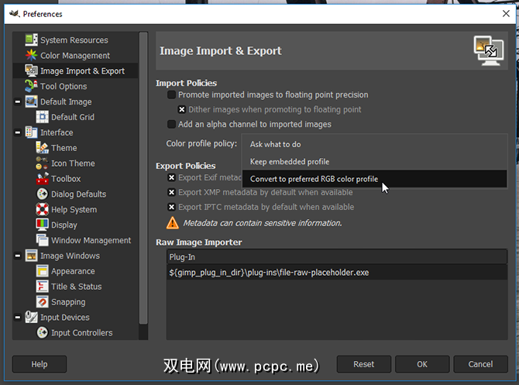Open the Default Grid entry
519x385 pixels.
pyautogui.click(x=73, y=117)
